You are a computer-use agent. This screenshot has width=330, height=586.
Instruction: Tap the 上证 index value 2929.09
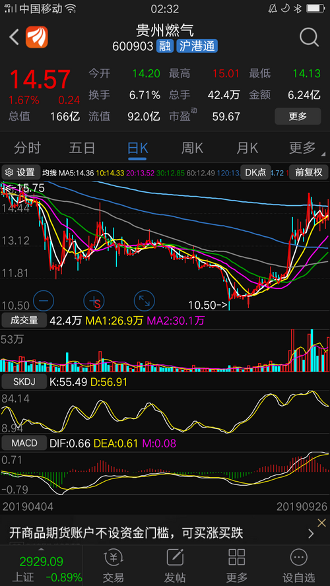pos(42,561)
